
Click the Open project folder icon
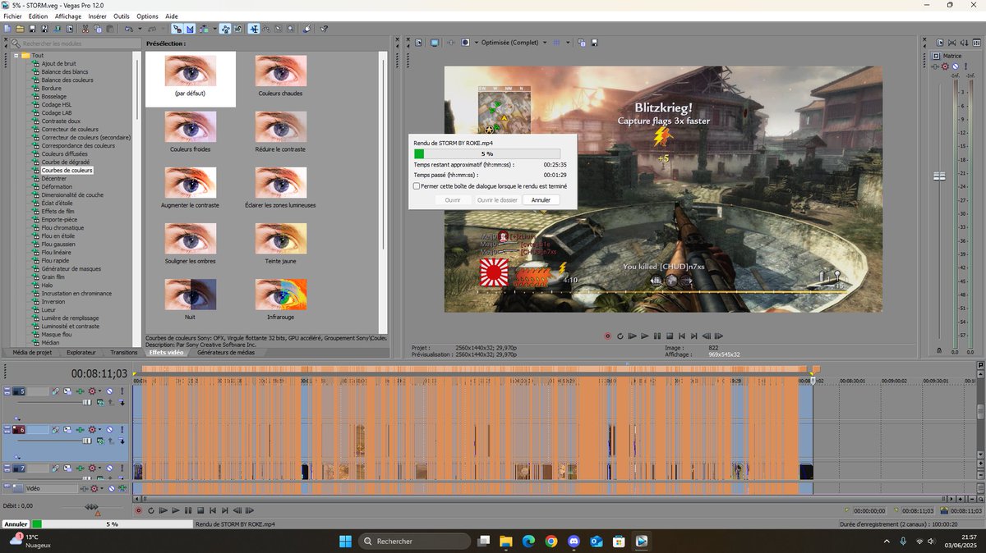pyautogui.click(x=20, y=29)
